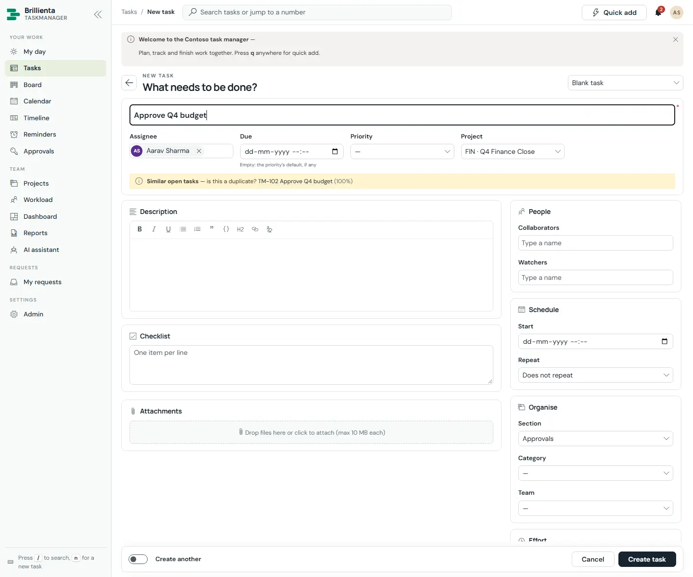Screen dimensions: 693x577
Task: Collapse the sidebar with double-chevron icon
Action: click(x=98, y=14)
